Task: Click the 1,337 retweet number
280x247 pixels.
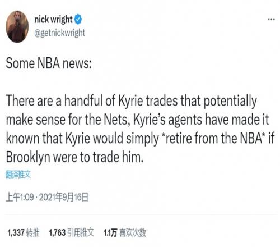Action: tap(16, 233)
